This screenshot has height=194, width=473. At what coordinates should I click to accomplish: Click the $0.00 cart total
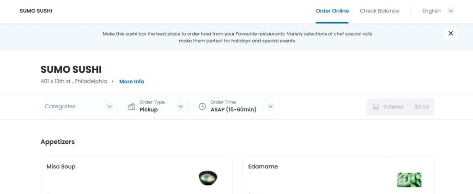(421, 106)
